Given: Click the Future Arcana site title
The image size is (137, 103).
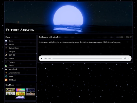Looking at the screenshot, I should pyautogui.click(x=20, y=30).
